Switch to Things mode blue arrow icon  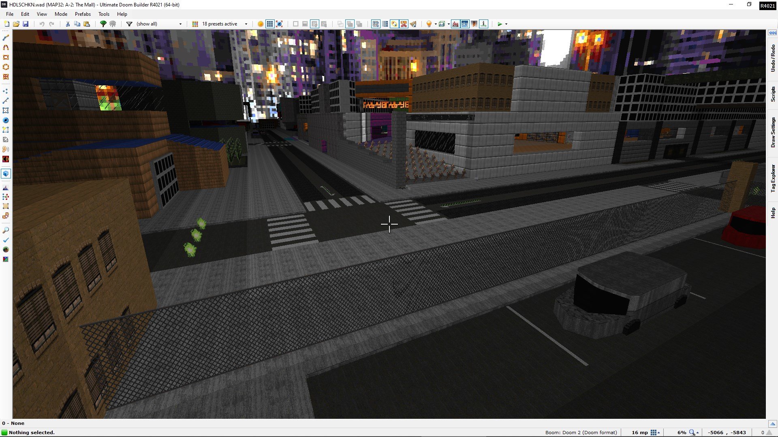[6, 120]
